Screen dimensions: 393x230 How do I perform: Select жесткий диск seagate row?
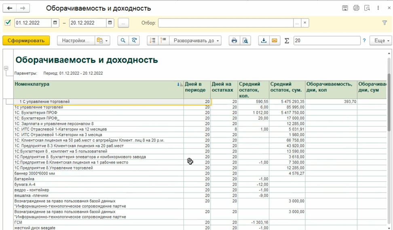[x=99, y=228]
